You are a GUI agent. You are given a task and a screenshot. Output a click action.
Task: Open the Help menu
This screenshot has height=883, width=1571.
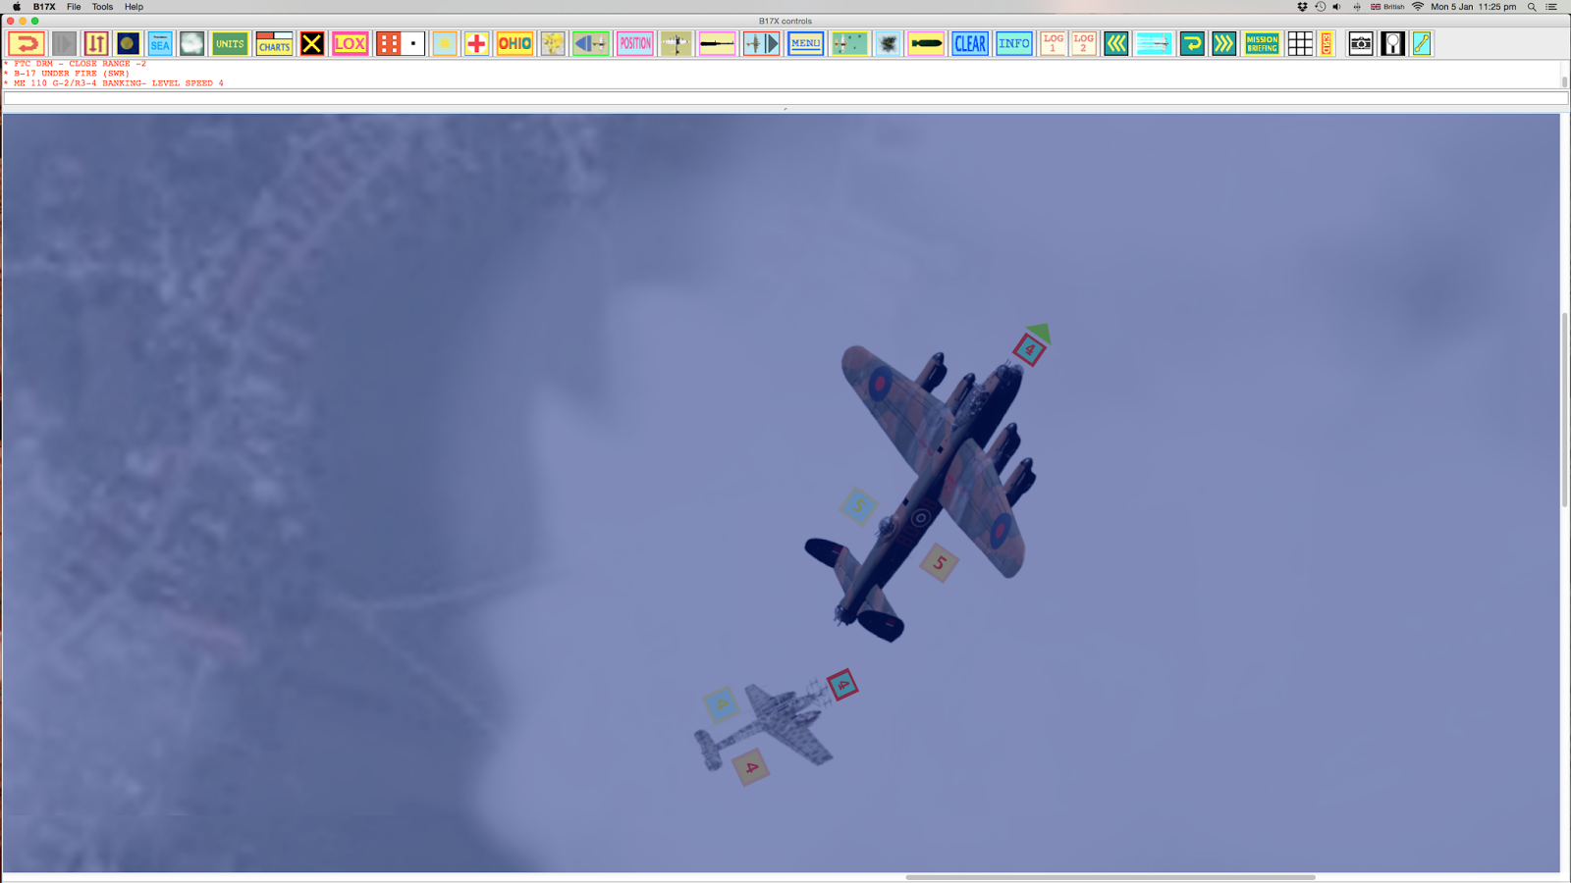coord(134,7)
